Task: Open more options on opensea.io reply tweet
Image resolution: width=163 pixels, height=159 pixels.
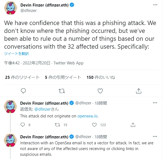Action: point(155,103)
